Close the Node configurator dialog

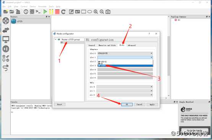(x=156, y=34)
